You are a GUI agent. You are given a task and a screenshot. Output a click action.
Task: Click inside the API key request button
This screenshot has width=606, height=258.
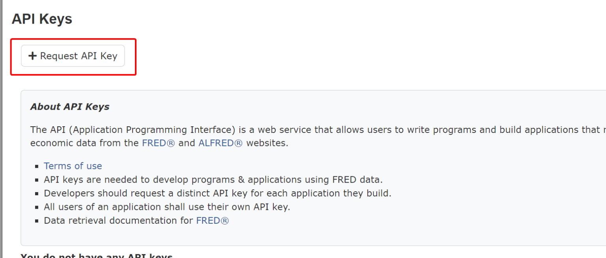[x=73, y=56]
